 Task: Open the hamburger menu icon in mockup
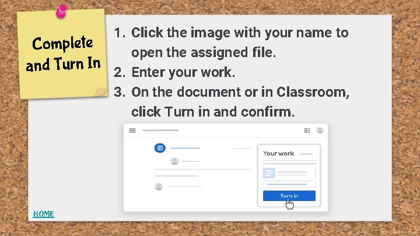(x=132, y=131)
